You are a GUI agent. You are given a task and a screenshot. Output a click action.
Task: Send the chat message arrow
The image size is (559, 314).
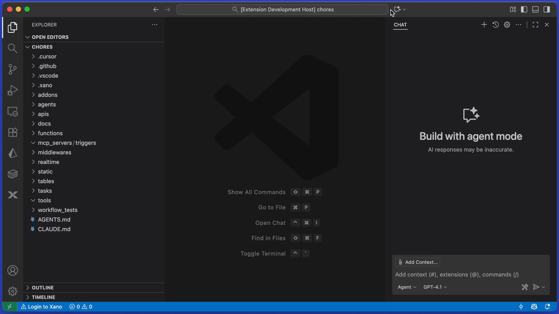point(536,287)
